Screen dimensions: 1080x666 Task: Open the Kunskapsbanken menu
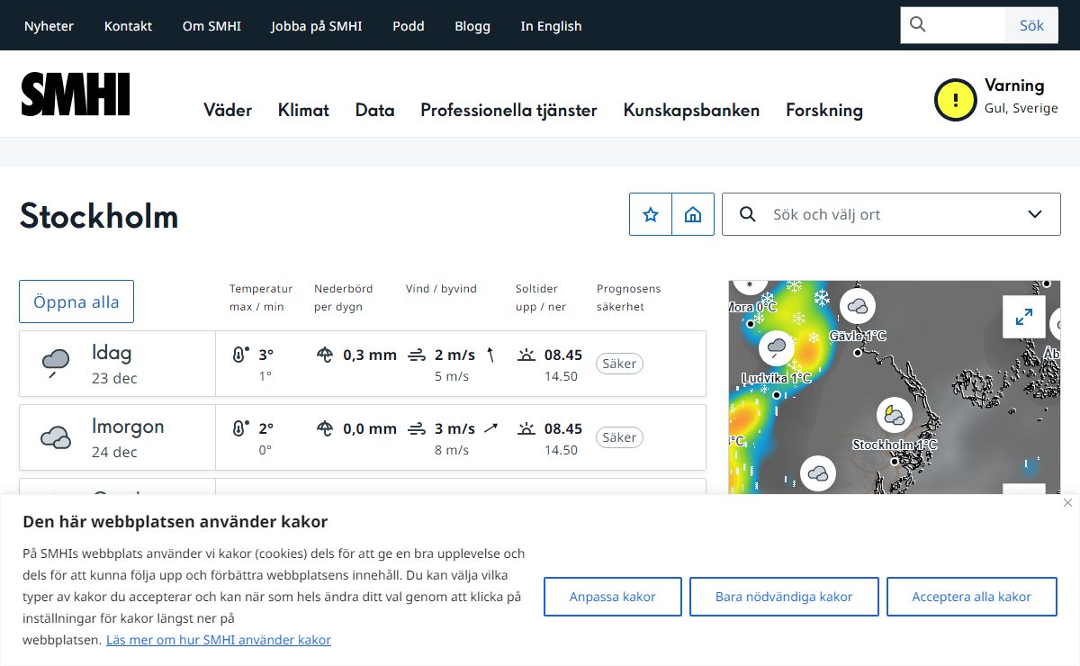[691, 110]
